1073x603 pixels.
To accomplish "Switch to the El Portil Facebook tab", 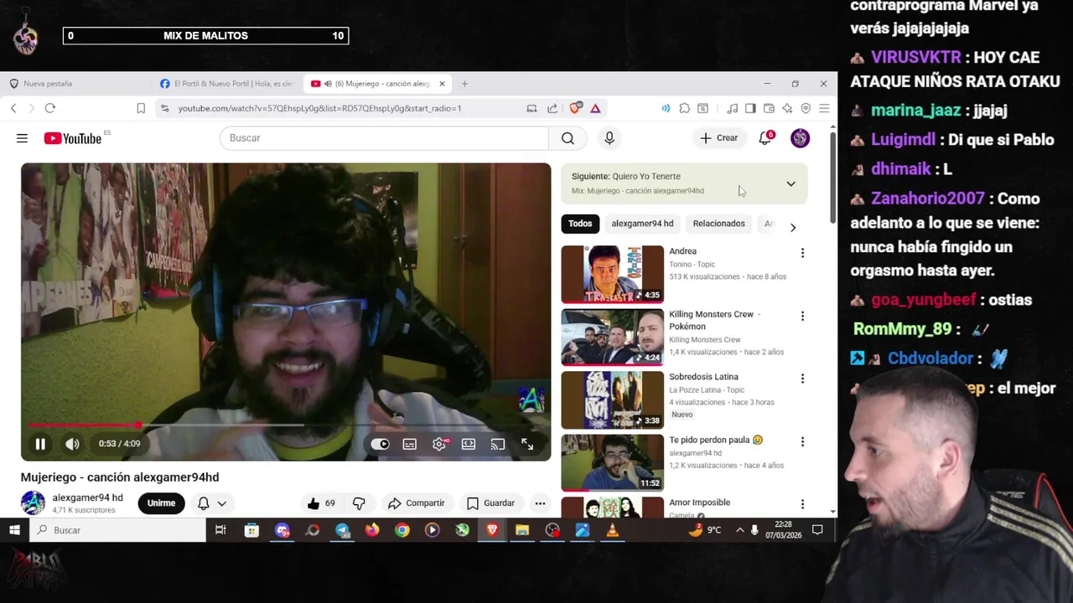I will pyautogui.click(x=226, y=84).
